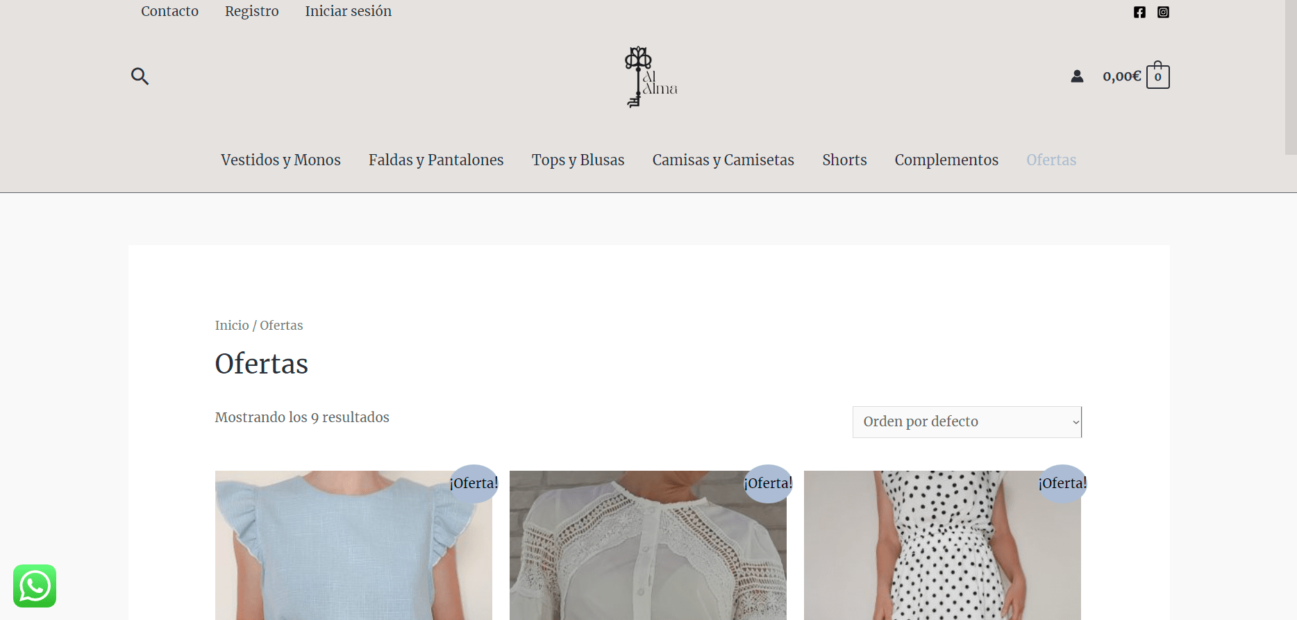Click the Al Alma logo
This screenshot has width=1297, height=620.
(x=651, y=76)
